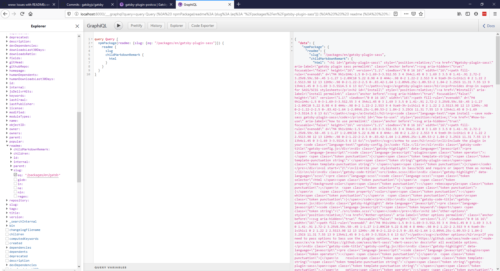Close the gatsby-plugin-postcss tab
The width and height of the screenshot is (500, 271).
171,4
